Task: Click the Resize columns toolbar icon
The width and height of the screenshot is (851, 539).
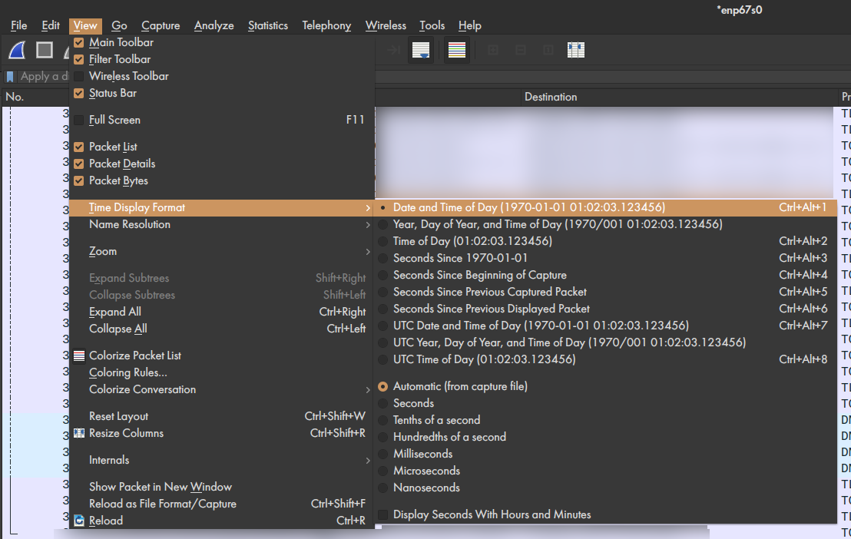Action: [576, 50]
